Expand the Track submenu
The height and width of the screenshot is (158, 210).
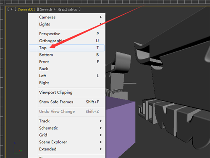[x=67, y=121]
